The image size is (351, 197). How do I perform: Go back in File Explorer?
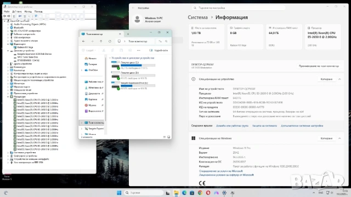[83, 42]
